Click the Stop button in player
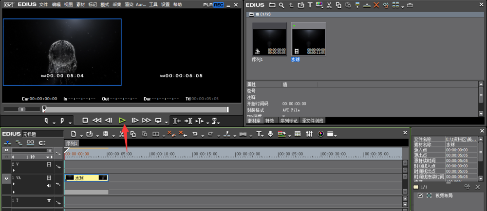 [x=85, y=120]
